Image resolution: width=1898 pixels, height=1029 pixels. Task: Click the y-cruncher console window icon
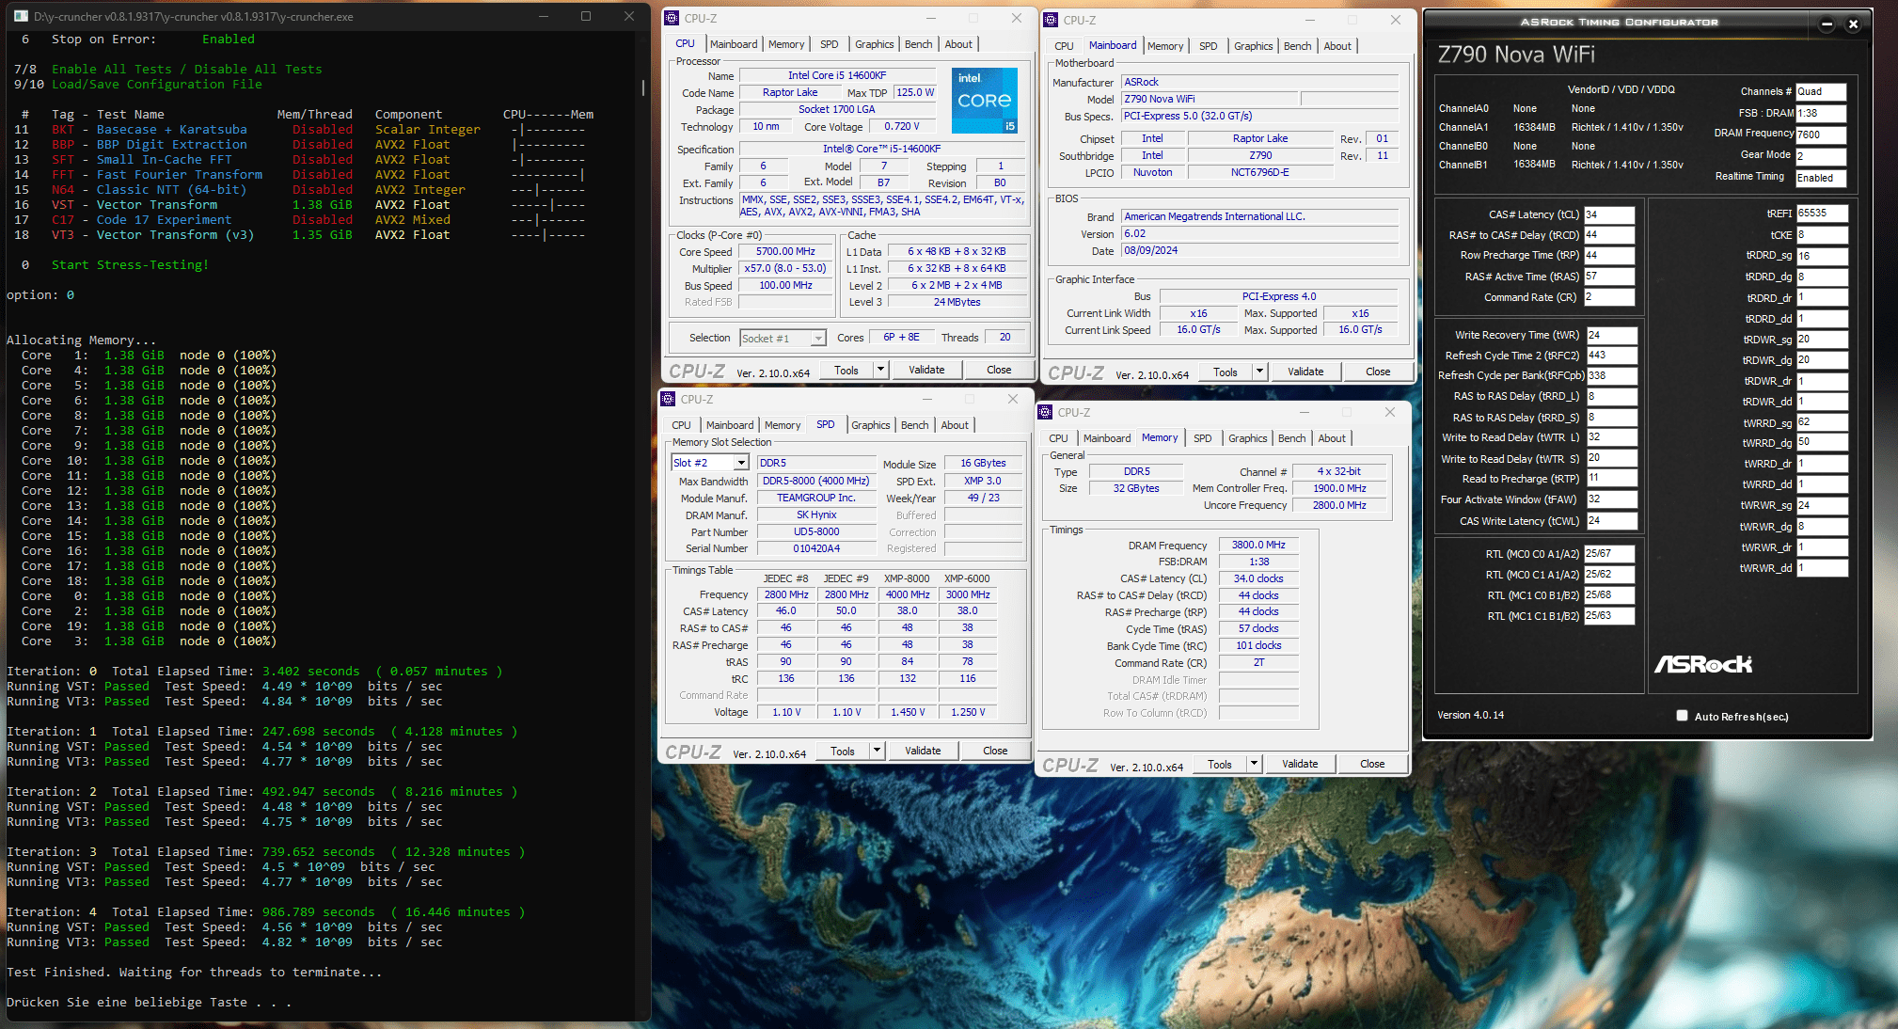click(21, 16)
